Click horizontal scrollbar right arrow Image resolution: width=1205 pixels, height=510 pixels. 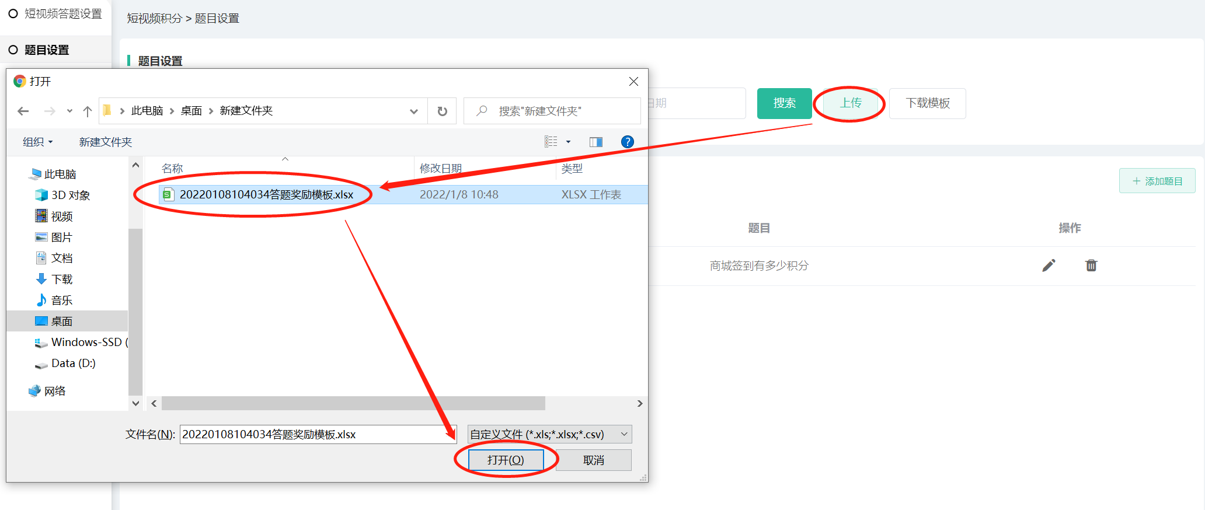tap(640, 403)
